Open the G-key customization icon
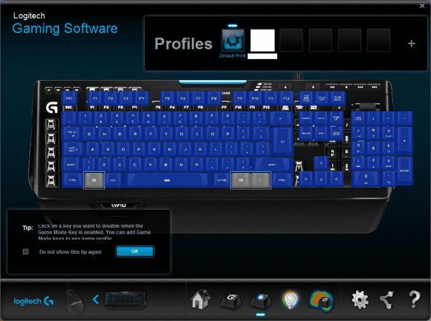The image size is (431, 321). [x=230, y=299]
